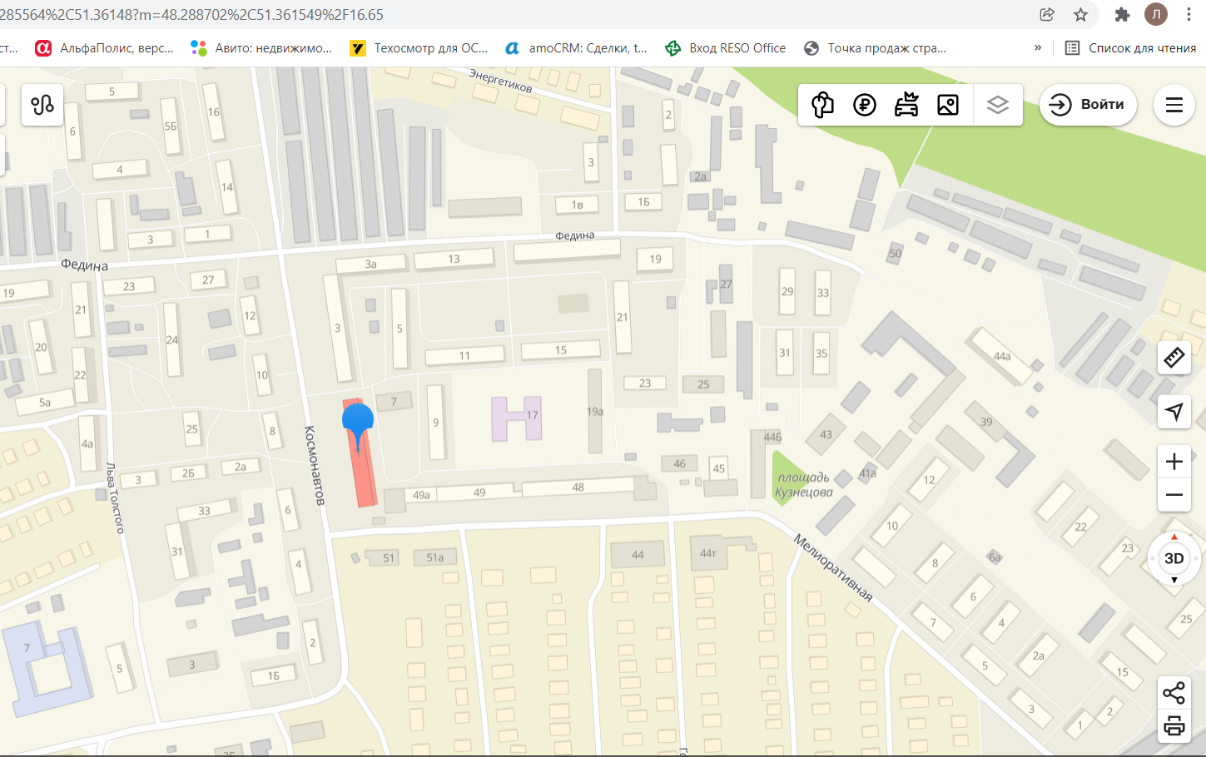The image size is (1206, 757).
Task: Open Техосмотр для ОС bookmark
Action: [x=419, y=48]
